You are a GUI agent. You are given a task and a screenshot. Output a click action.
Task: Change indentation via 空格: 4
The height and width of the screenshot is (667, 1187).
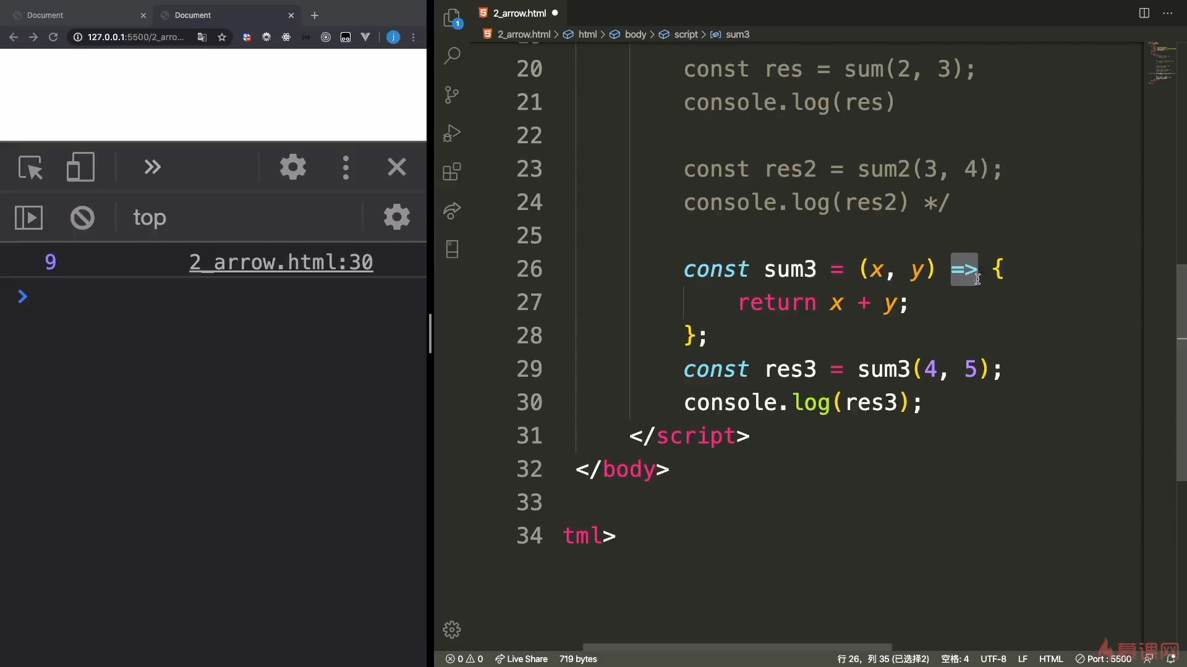click(x=955, y=659)
